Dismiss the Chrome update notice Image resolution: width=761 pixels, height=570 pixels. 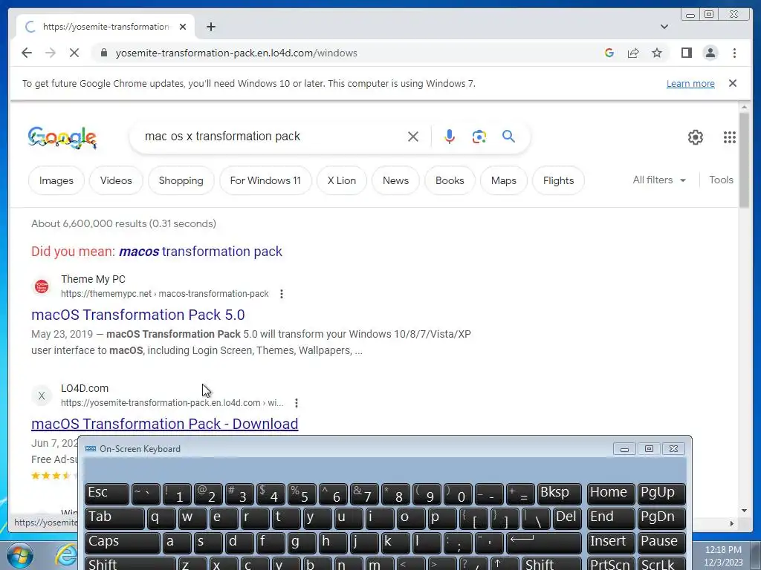(733, 83)
